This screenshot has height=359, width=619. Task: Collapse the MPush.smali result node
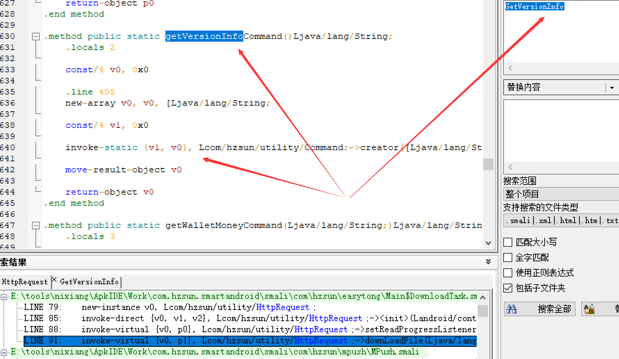pos(4,352)
